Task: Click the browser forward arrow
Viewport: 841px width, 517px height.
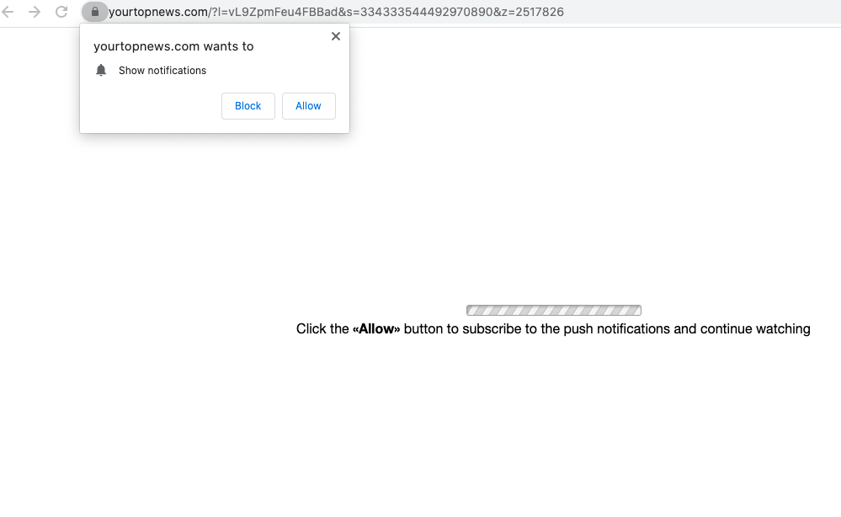Action: pos(35,12)
